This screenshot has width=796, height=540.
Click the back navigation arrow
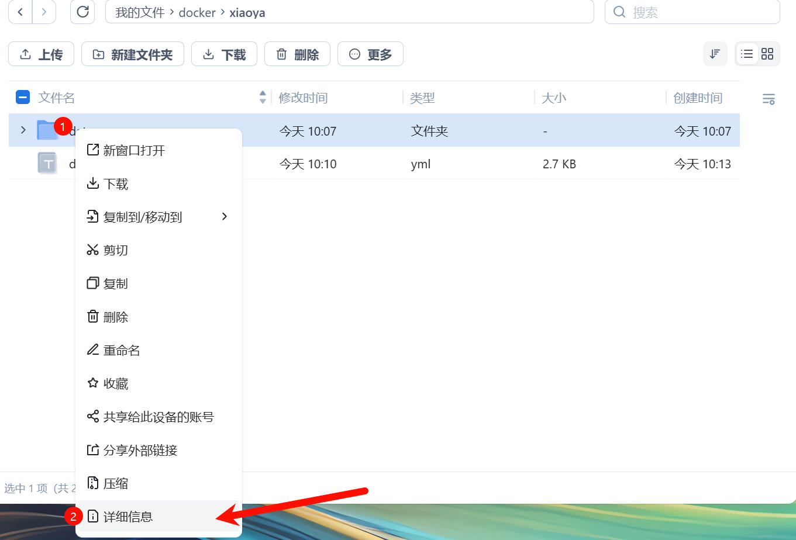click(x=20, y=12)
